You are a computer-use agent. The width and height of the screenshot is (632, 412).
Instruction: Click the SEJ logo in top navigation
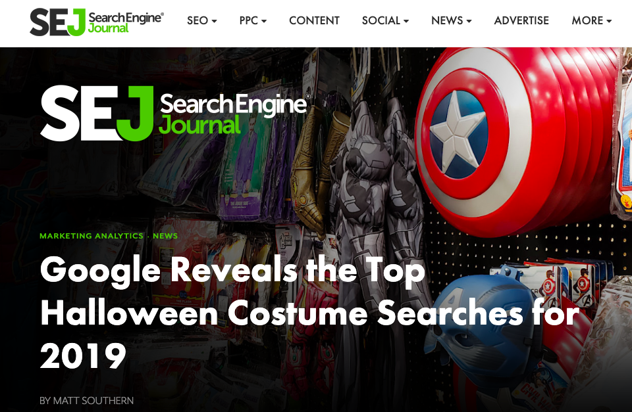point(97,22)
